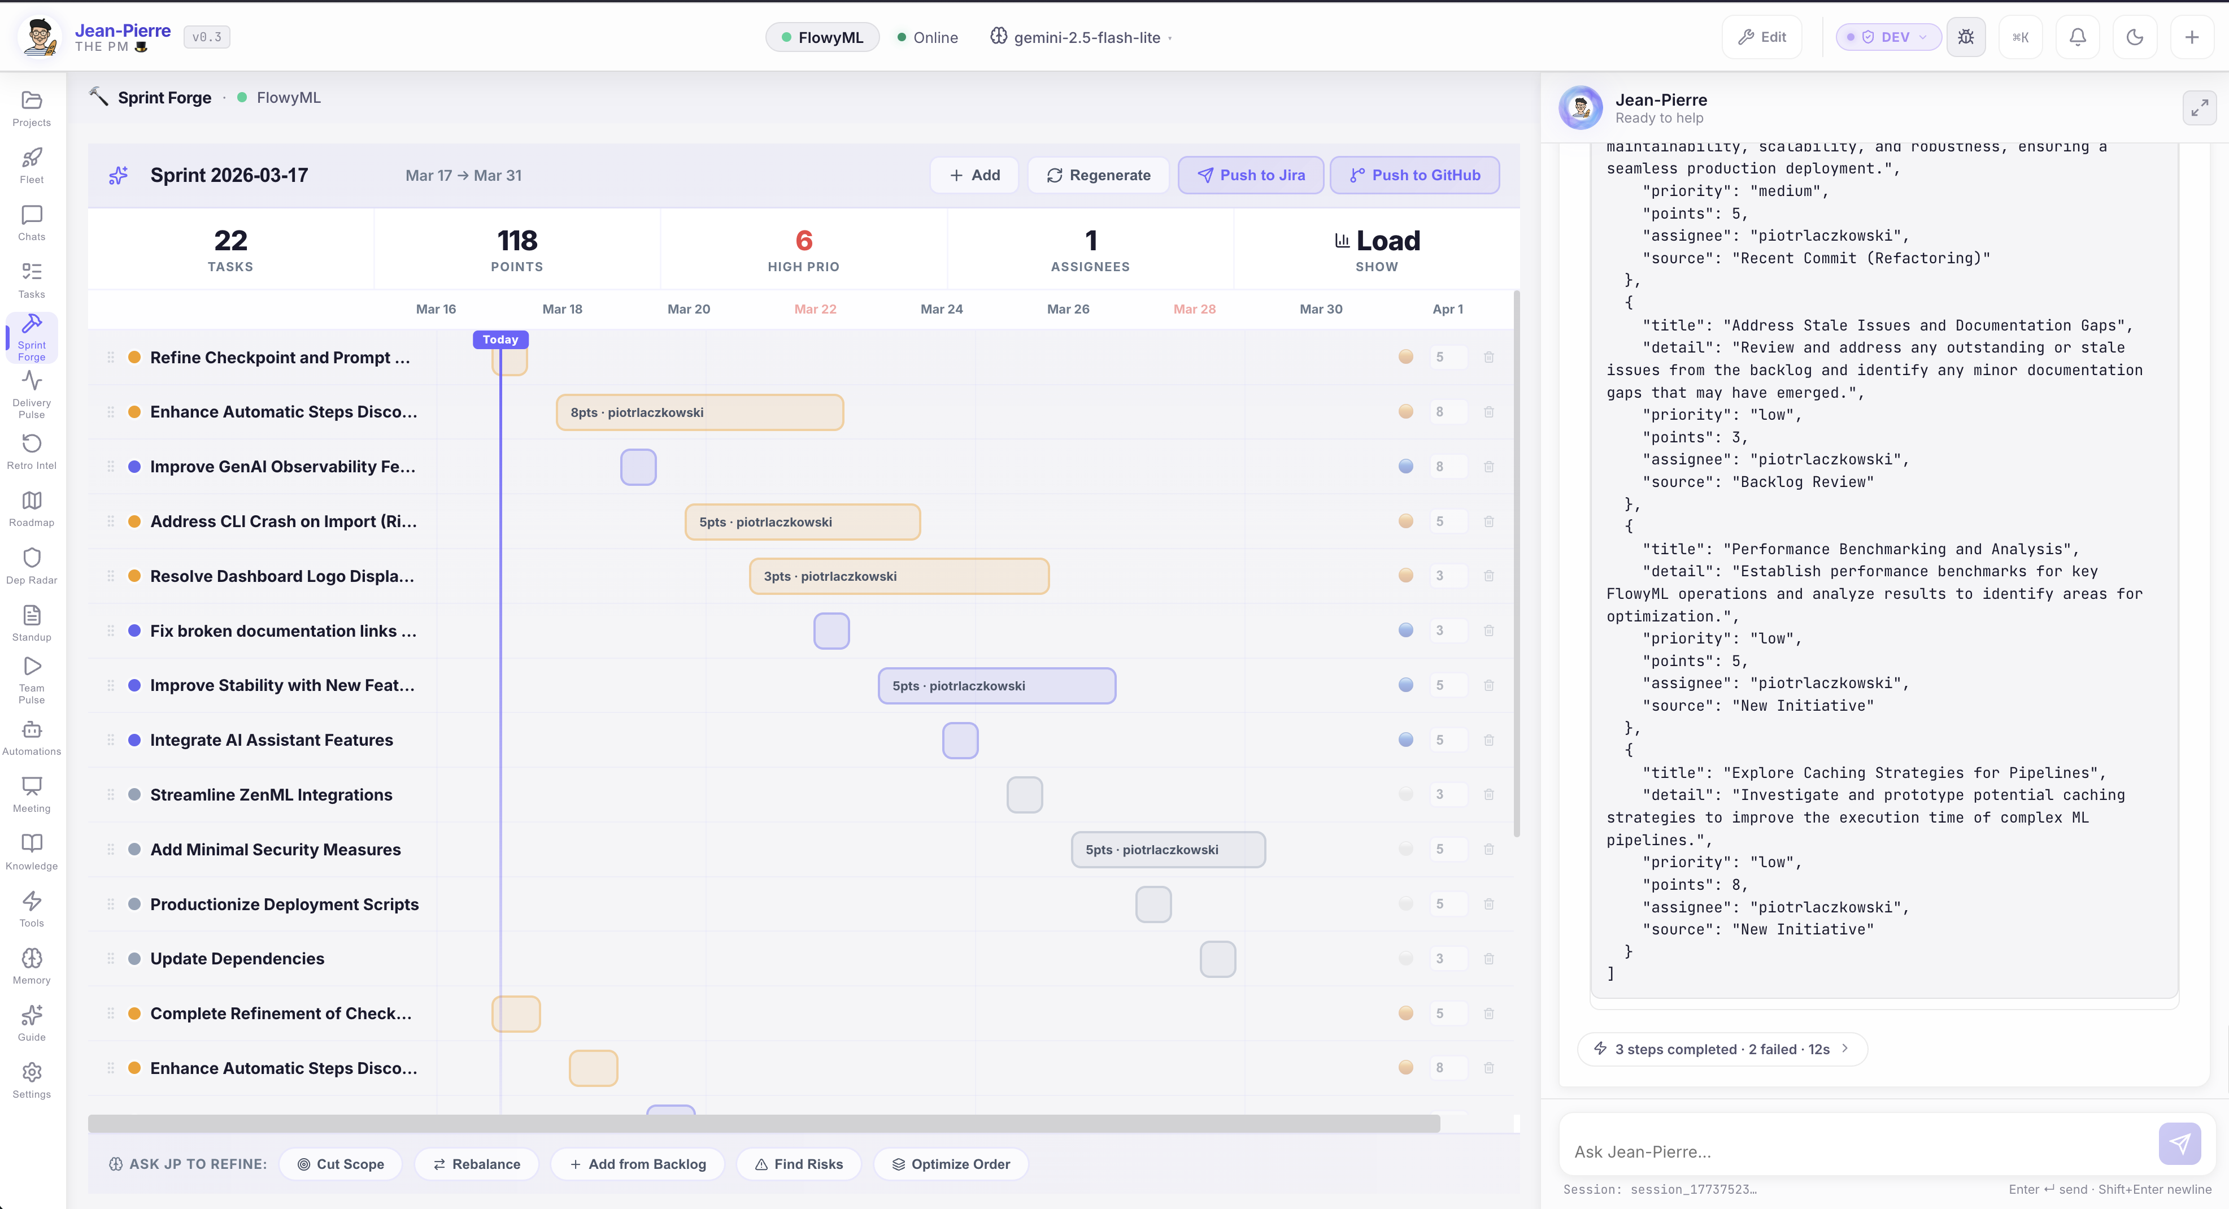Viewport: 2229px width, 1209px height.
Task: Click the bug debug icon
Action: pos(1965,37)
